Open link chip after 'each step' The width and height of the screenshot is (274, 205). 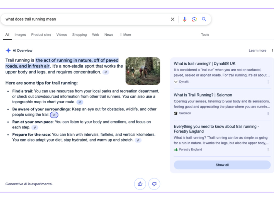pos(35,128)
